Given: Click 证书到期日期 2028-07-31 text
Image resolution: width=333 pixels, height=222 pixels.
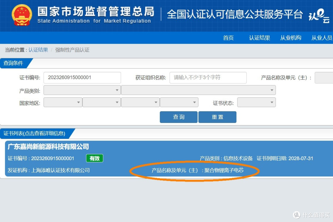Looking at the screenshot, I should (x=285, y=158).
